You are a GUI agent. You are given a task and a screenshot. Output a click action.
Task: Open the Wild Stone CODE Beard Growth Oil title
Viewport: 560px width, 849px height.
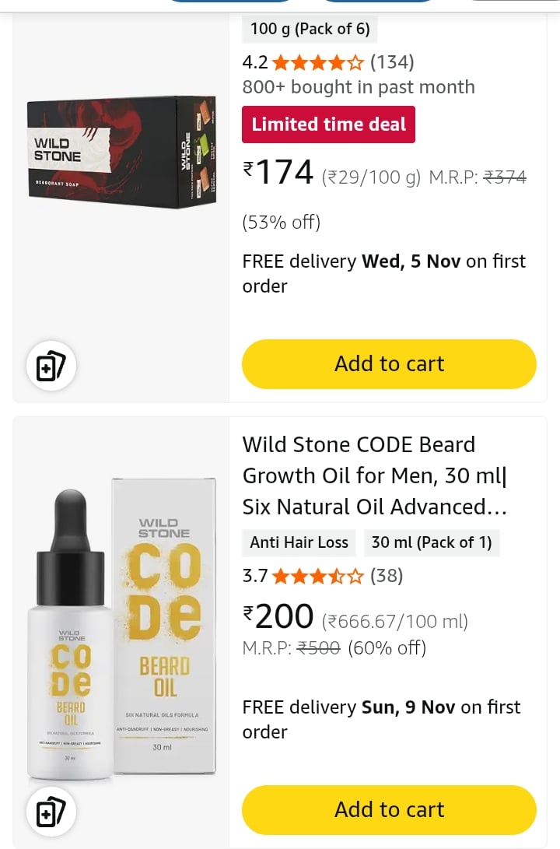(x=375, y=475)
